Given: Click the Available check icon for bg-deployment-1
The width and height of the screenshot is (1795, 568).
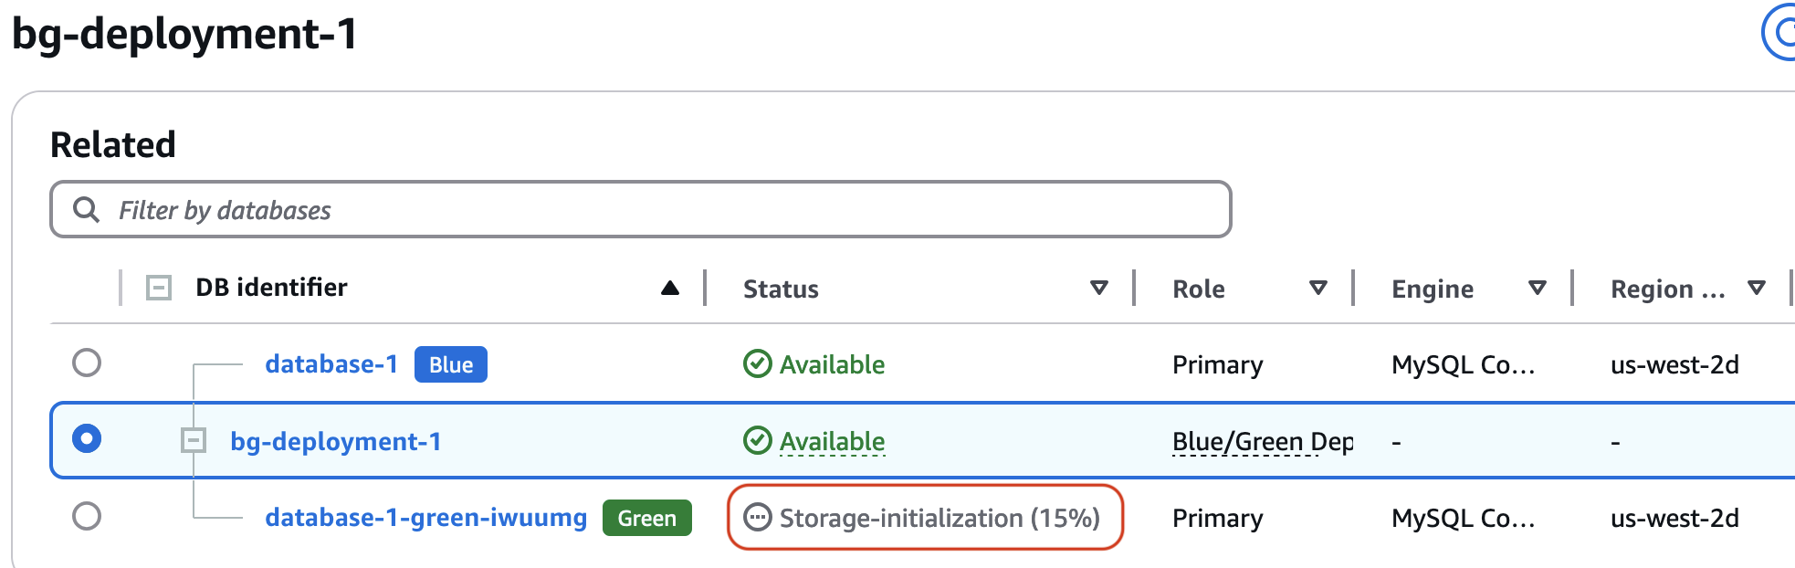Looking at the screenshot, I should click(x=757, y=441).
